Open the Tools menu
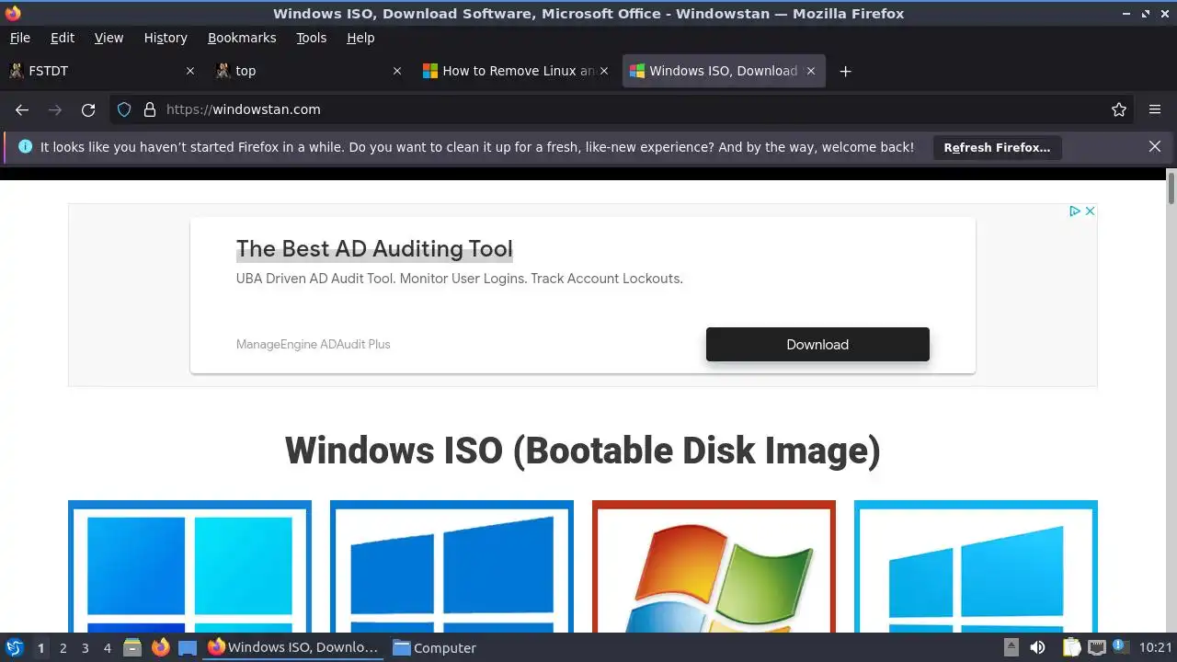The width and height of the screenshot is (1177, 662). [312, 38]
